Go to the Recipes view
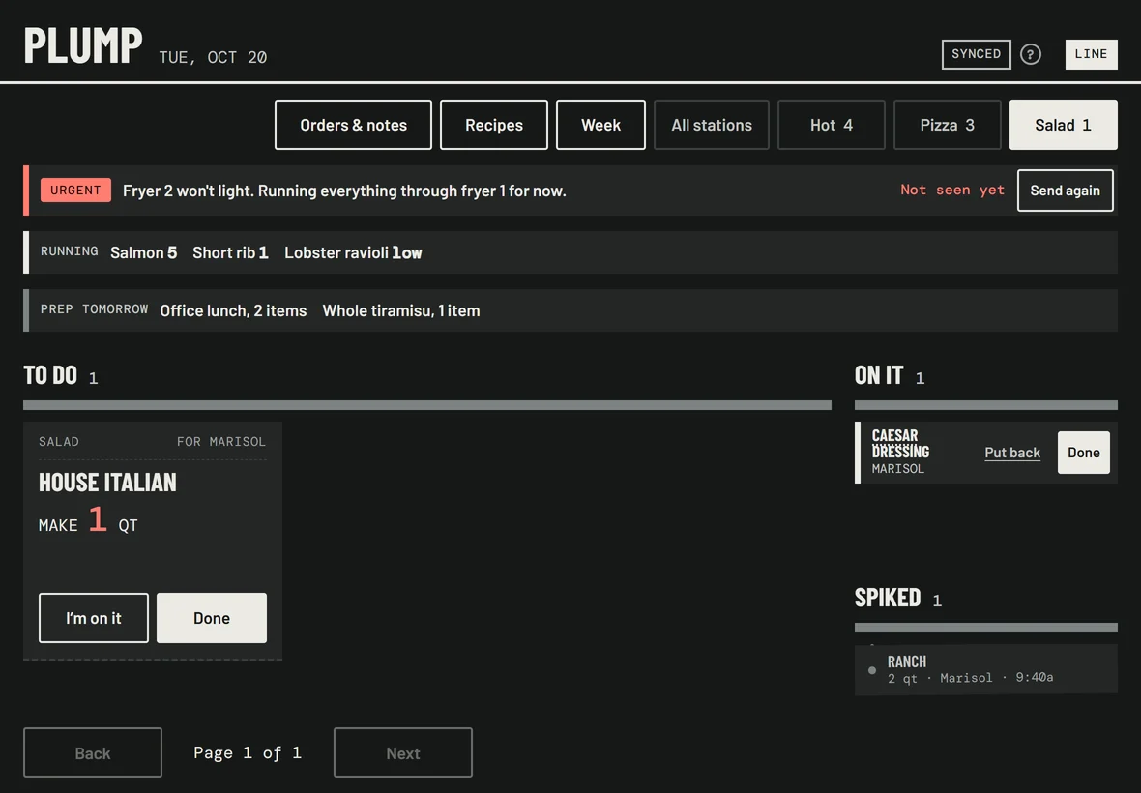The width and height of the screenshot is (1141, 793). tap(494, 125)
